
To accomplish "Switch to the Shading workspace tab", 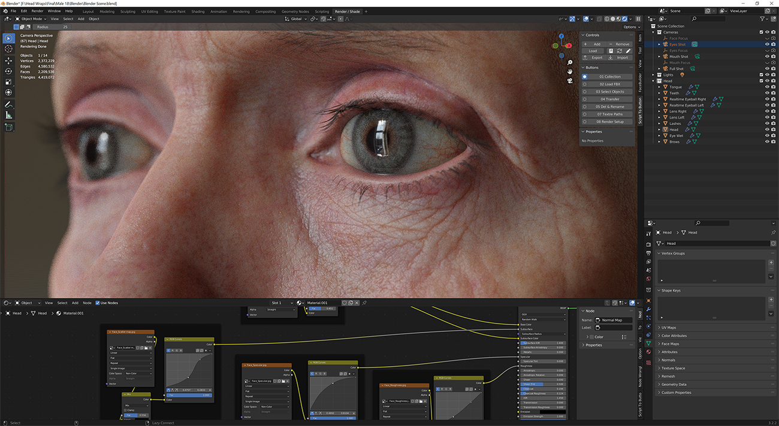I will click(198, 11).
